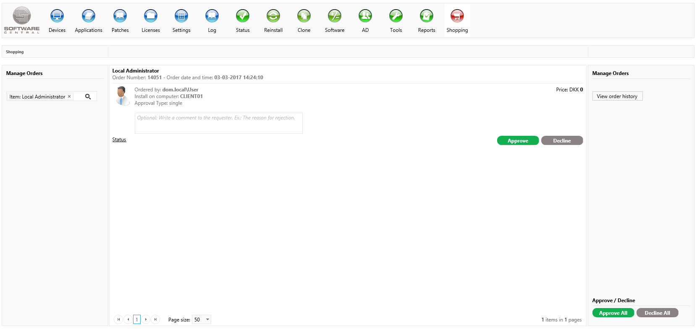Viewport: 697px width, 329px height.
Task: Expand the Page size dropdown
Action: pos(207,319)
